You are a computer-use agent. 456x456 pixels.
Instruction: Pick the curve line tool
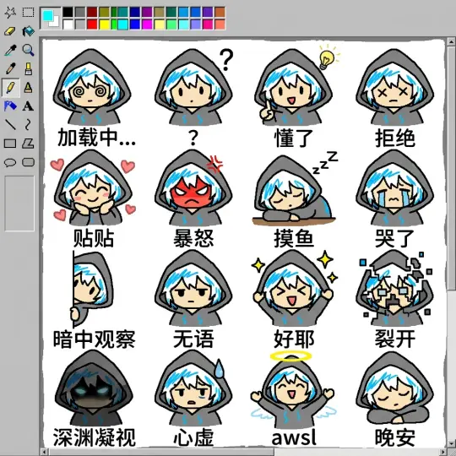point(28,124)
